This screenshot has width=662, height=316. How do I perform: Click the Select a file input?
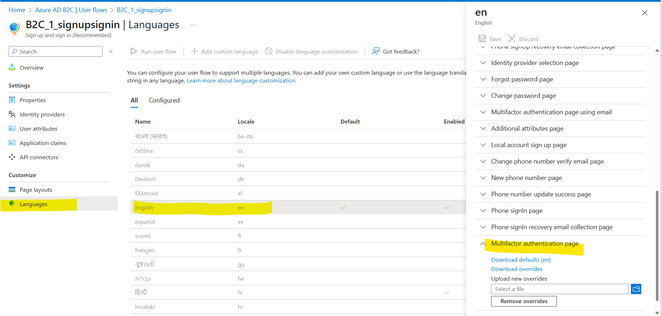pos(560,289)
